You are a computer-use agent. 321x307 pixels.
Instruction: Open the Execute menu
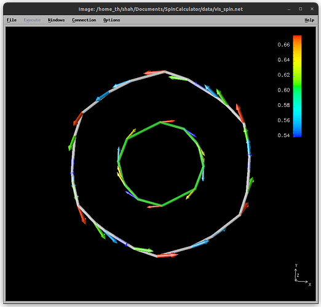[x=32, y=20]
